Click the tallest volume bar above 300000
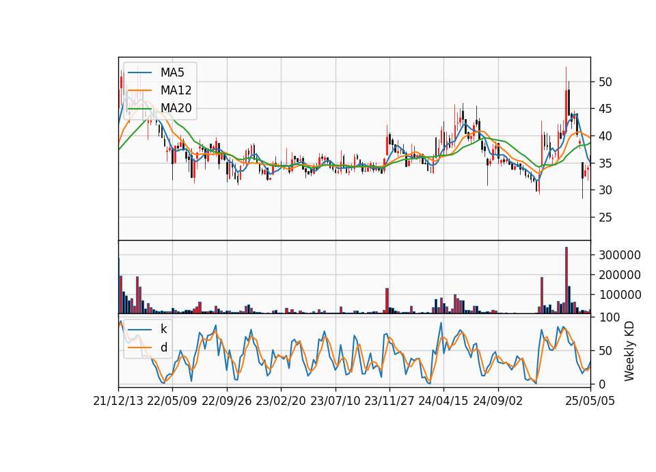This screenshot has height=472, width=656. coord(566,280)
